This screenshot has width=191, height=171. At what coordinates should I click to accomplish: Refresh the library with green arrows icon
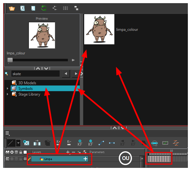[44, 8]
